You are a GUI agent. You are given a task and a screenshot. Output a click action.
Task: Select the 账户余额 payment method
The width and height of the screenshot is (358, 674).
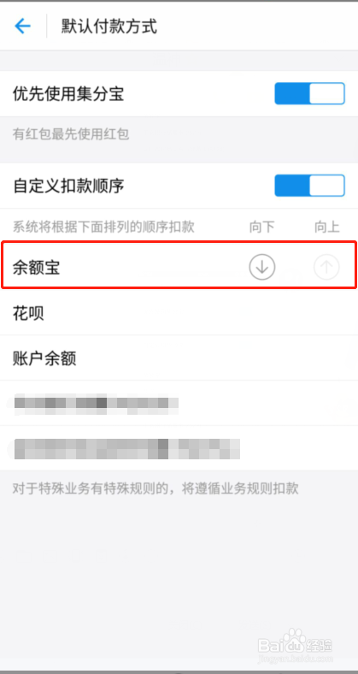pyautogui.click(x=179, y=358)
